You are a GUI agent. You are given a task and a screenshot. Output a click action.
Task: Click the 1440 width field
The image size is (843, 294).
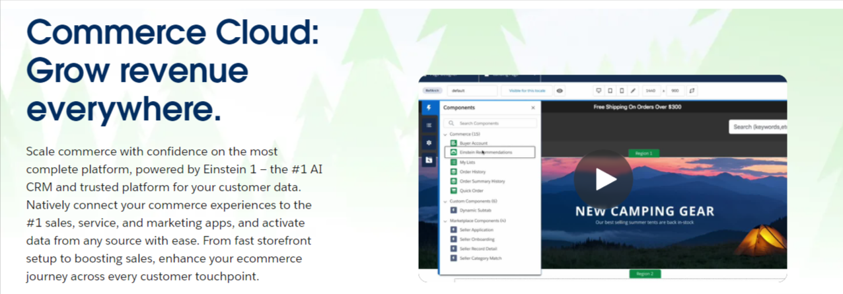(650, 91)
